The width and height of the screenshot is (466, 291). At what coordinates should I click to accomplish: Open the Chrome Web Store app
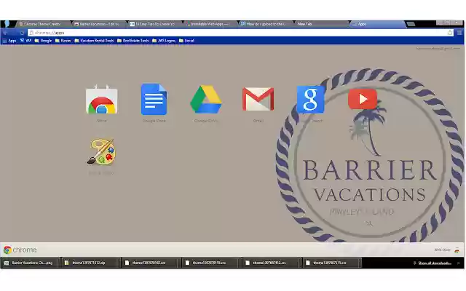[x=102, y=100]
